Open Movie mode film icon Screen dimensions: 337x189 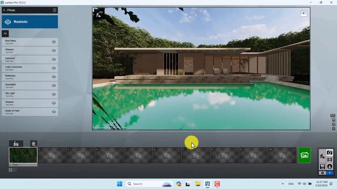(x=330, y=160)
